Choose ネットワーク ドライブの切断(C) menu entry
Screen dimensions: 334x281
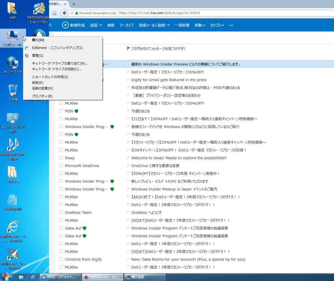(63, 69)
